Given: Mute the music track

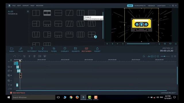Looking at the screenshot, I should coord(11,89).
